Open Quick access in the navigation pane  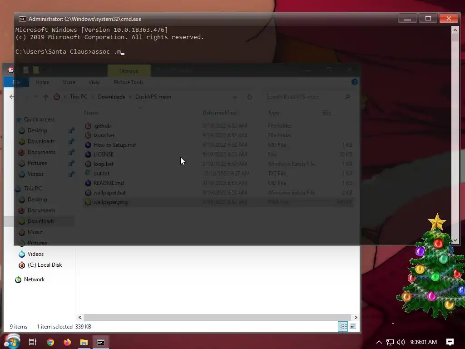(x=39, y=120)
